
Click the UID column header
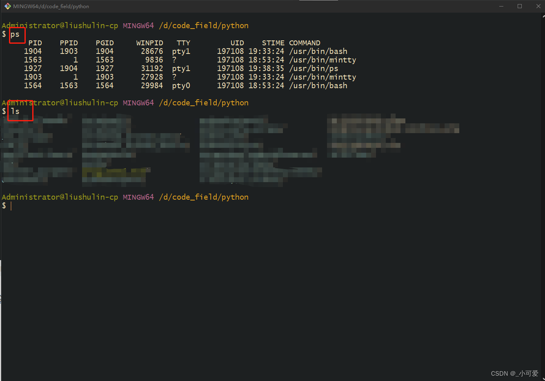point(237,43)
